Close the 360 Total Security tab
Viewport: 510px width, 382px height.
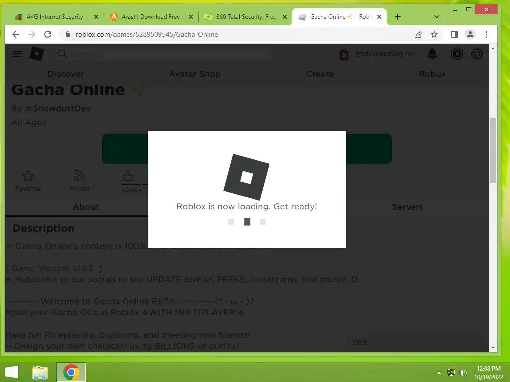285,17
